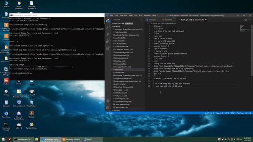This screenshot has height=142, width=253.
Task: Open the Edit menu in VS Code
Action: click(116, 15)
